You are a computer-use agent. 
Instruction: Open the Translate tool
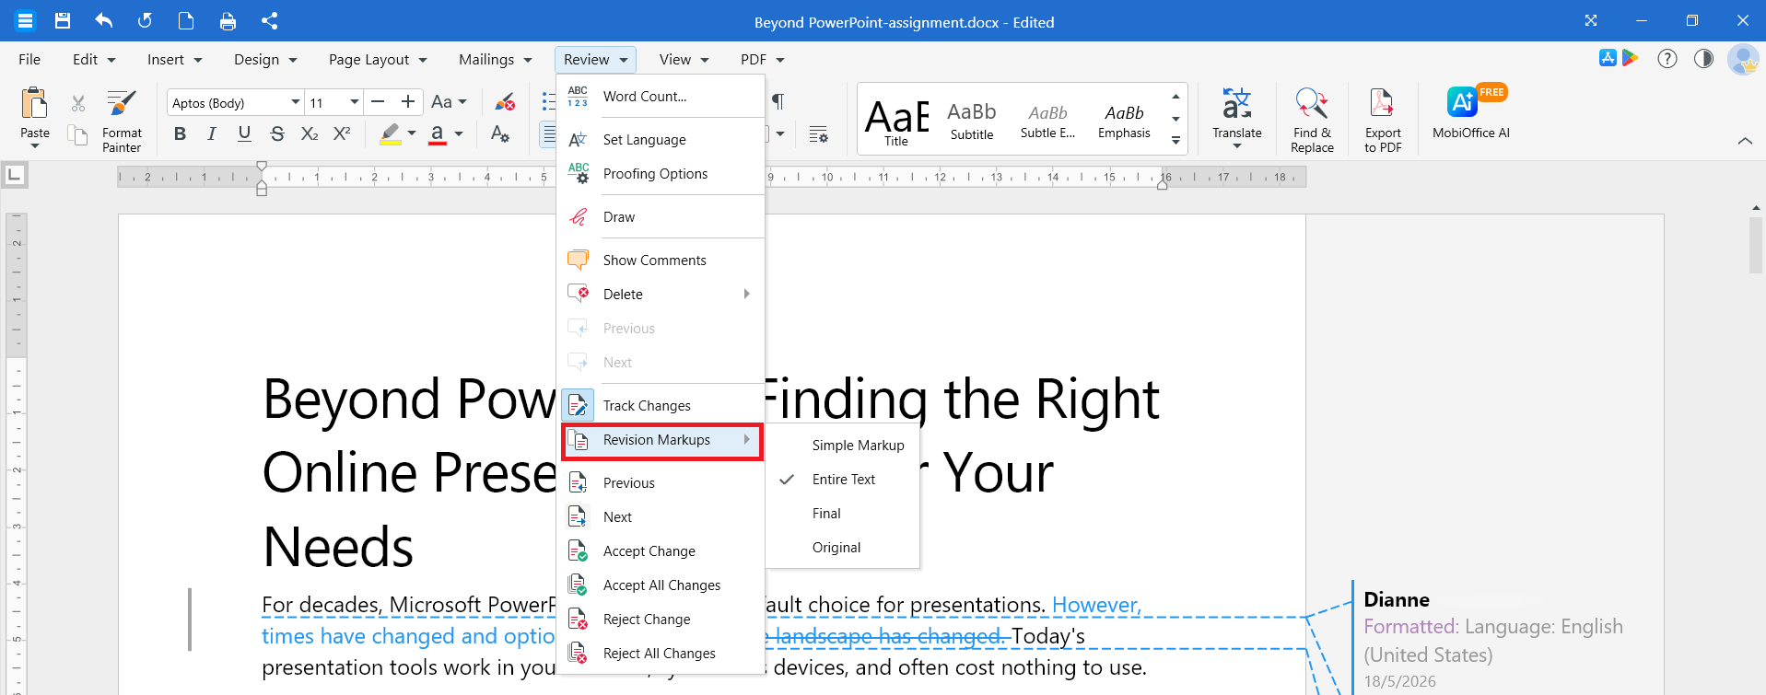tap(1236, 118)
